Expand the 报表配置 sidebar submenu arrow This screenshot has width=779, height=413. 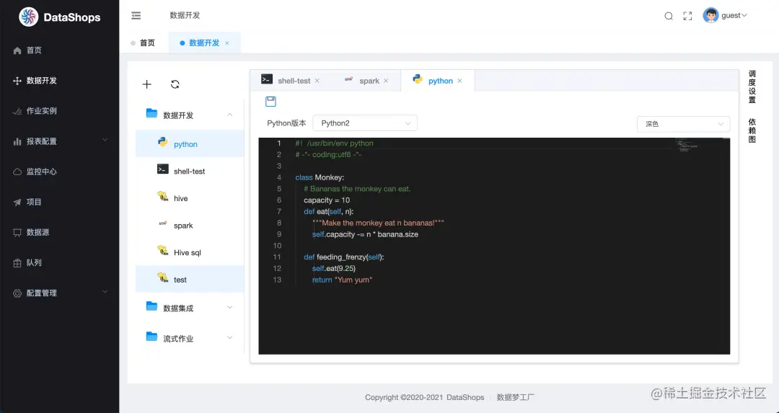point(105,141)
